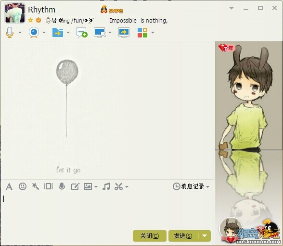Open the handwriting input pencil icon
The image size is (283, 246).
click(75, 186)
